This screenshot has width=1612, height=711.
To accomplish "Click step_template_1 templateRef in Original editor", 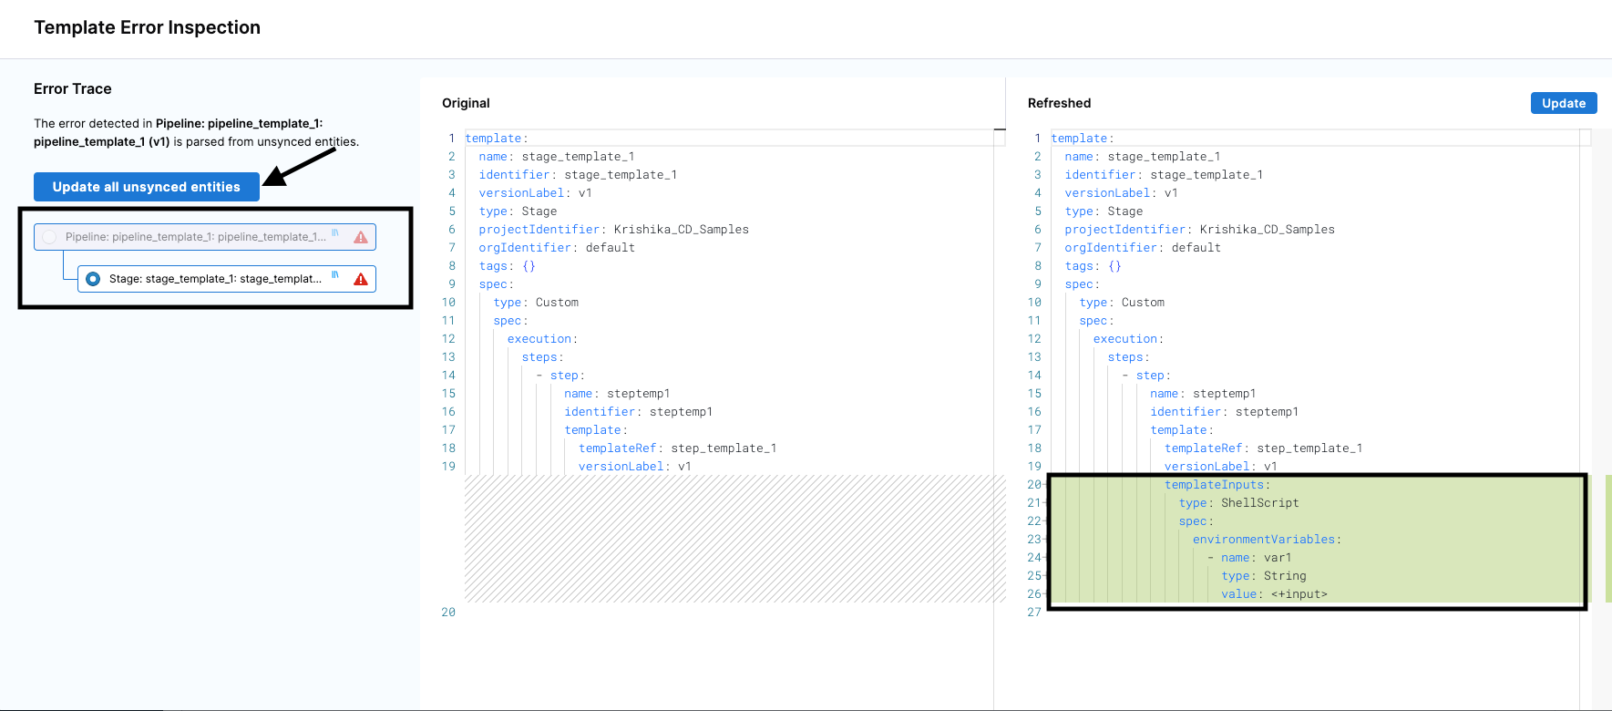I will pos(724,448).
